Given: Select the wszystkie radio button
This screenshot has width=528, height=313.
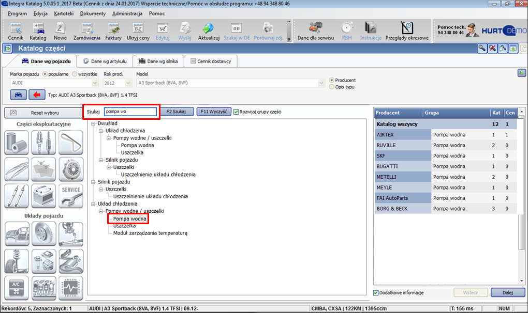Looking at the screenshot, I should [75, 74].
